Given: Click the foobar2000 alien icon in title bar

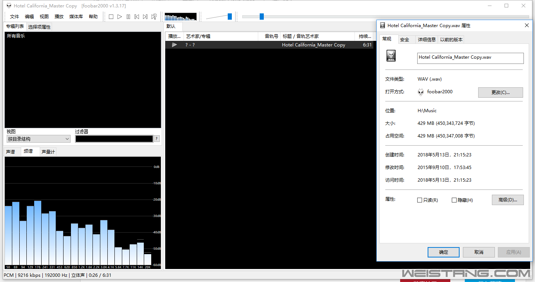Looking at the screenshot, I should point(8,6).
